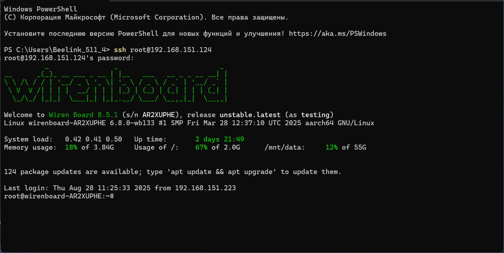Click the green up time value
The height and width of the screenshot is (253, 504).
[219, 139]
